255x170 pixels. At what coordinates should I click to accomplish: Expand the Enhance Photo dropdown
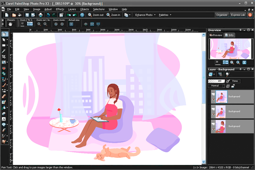(145, 15)
